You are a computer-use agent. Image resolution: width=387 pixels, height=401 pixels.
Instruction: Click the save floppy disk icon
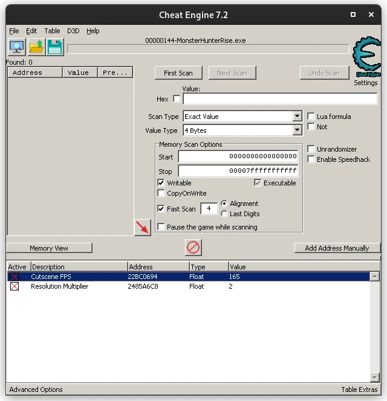(54, 47)
